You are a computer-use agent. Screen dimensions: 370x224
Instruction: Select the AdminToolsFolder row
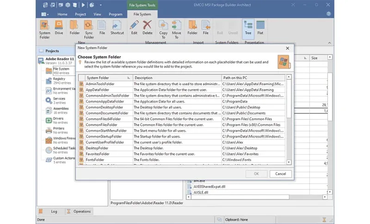pyautogui.click(x=182, y=84)
